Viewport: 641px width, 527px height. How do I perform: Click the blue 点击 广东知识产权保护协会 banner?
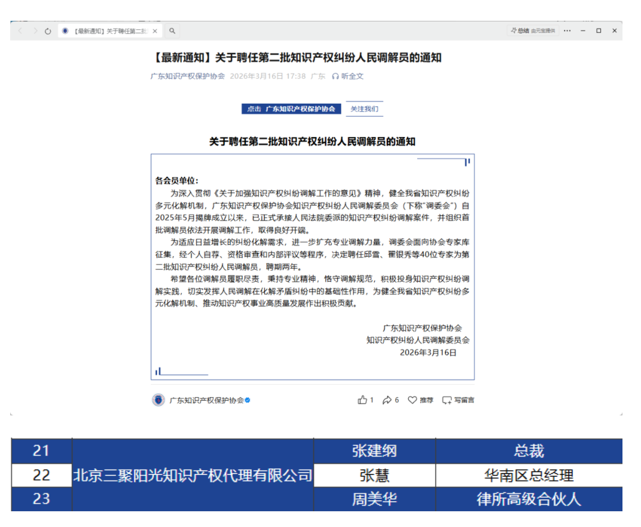coord(291,109)
